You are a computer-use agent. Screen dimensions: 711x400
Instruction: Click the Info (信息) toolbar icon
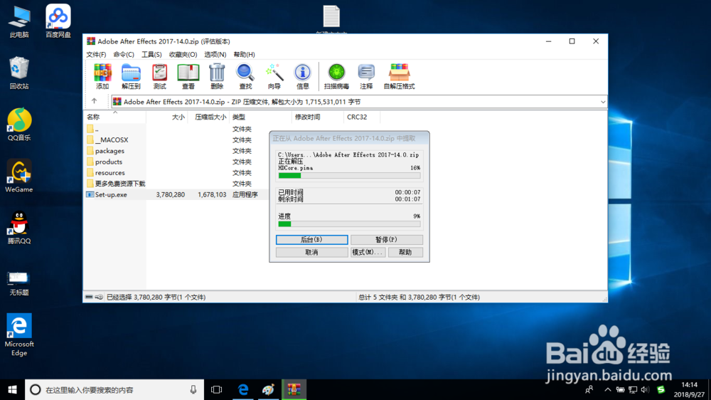302,76
